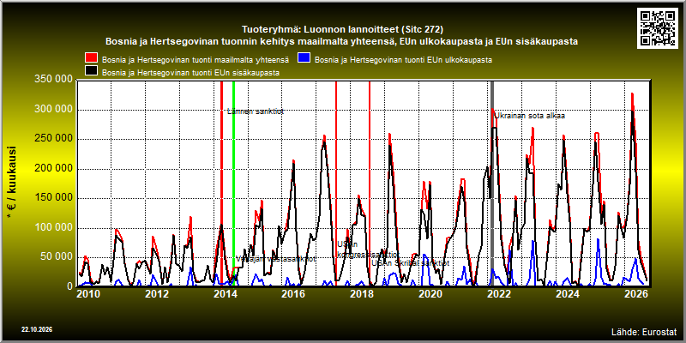
Task: Click the blue legend color swatch
Action: pos(304,57)
